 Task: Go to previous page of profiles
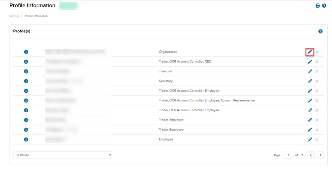pyautogui.click(x=311, y=155)
